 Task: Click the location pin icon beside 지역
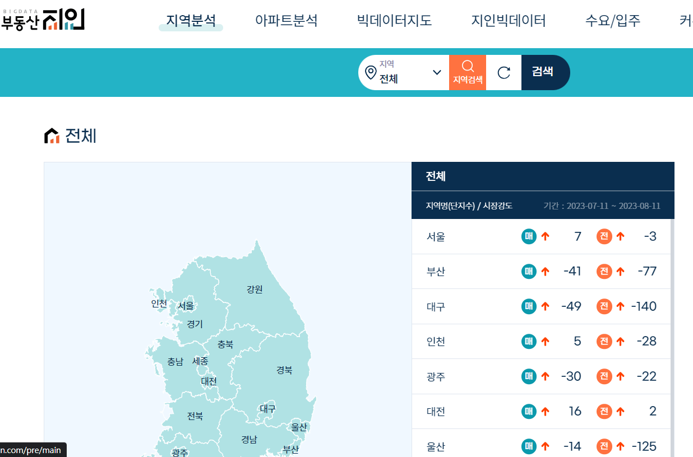point(371,72)
